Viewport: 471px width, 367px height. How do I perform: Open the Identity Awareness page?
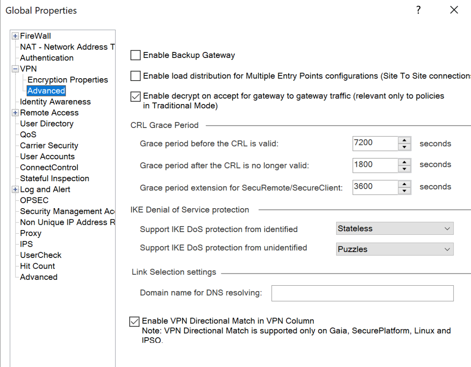pyautogui.click(x=55, y=102)
